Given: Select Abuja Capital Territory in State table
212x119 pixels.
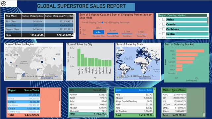Looking at the screenshot, I should tap(134, 101).
